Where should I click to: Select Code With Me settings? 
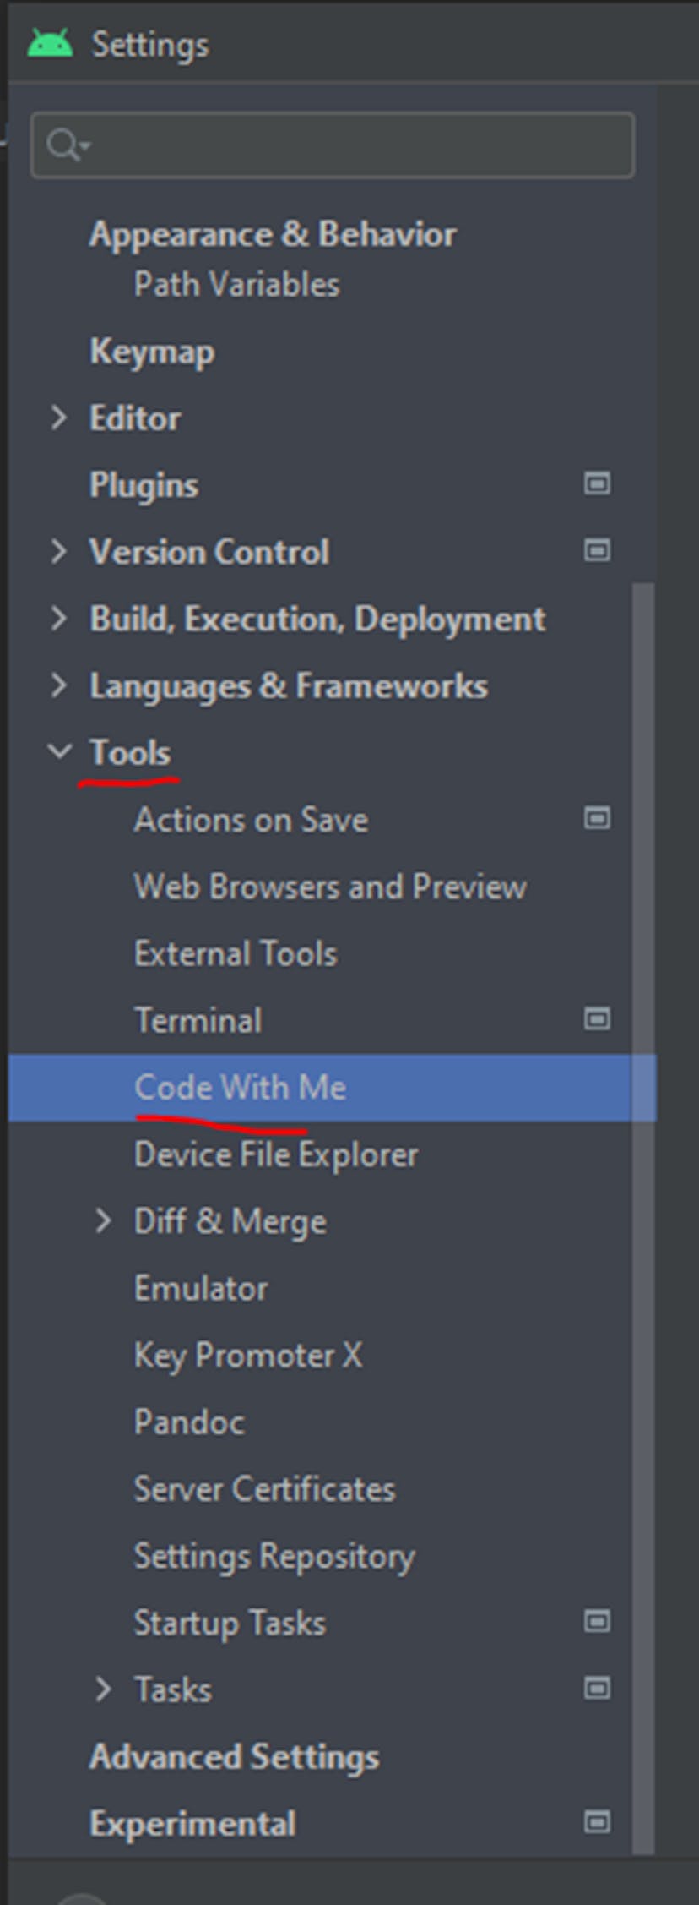click(241, 1087)
